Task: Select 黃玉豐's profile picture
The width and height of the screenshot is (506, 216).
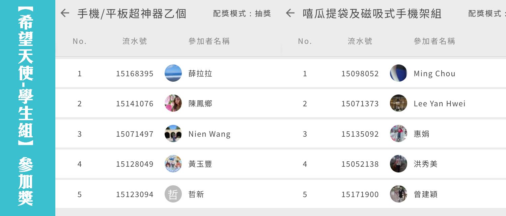Action: click(x=173, y=164)
